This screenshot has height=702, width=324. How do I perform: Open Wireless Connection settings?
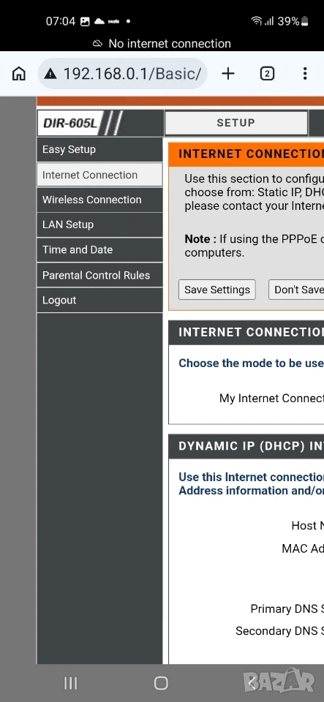[99, 200]
